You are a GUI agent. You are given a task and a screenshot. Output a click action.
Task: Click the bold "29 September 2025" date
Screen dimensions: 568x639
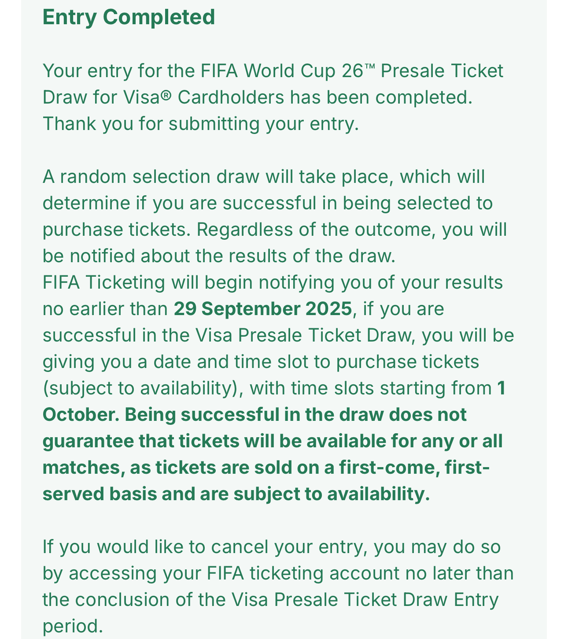(263, 309)
